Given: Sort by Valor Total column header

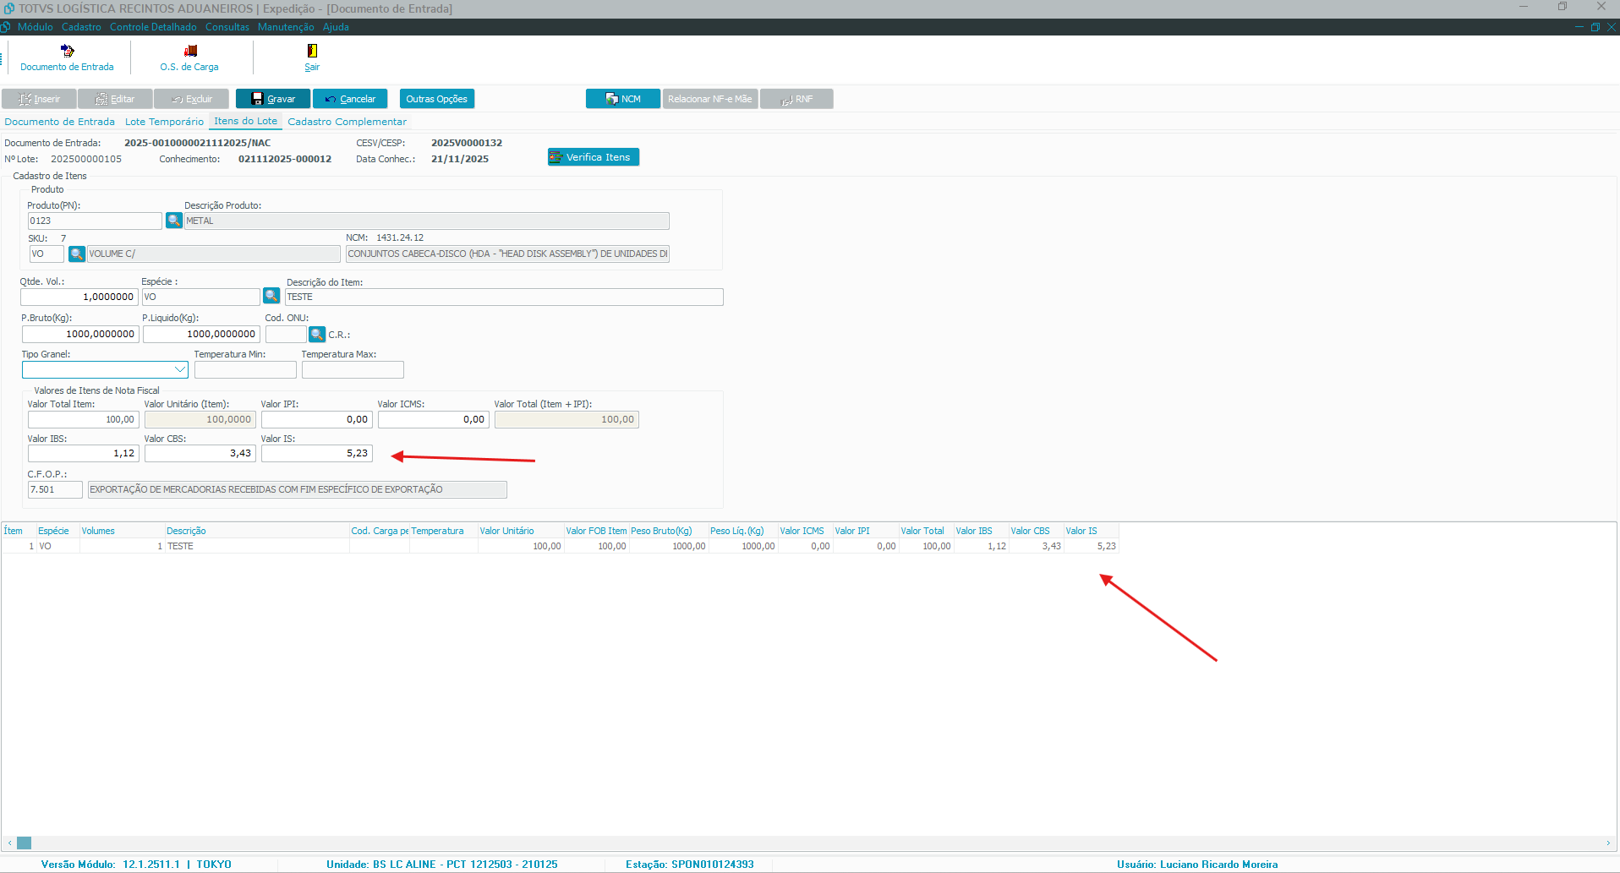Looking at the screenshot, I should [926, 531].
